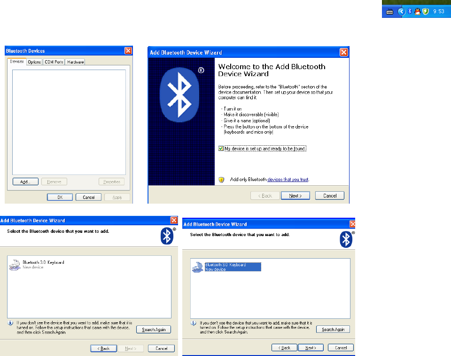Click the Remove button in Bluetooth Devices
451x356 pixels.
click(x=54, y=182)
